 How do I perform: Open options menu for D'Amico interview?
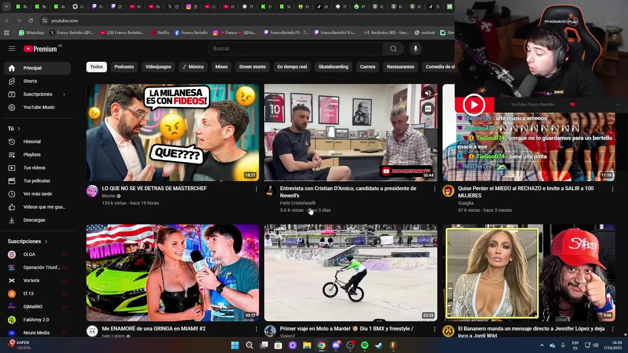434,189
